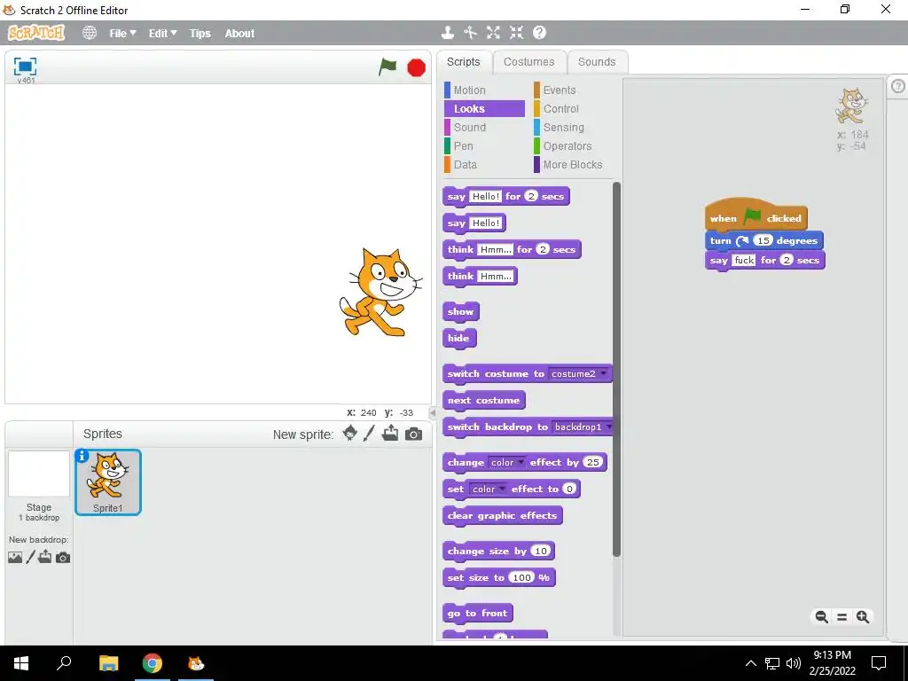Open Edit menu

coord(163,34)
